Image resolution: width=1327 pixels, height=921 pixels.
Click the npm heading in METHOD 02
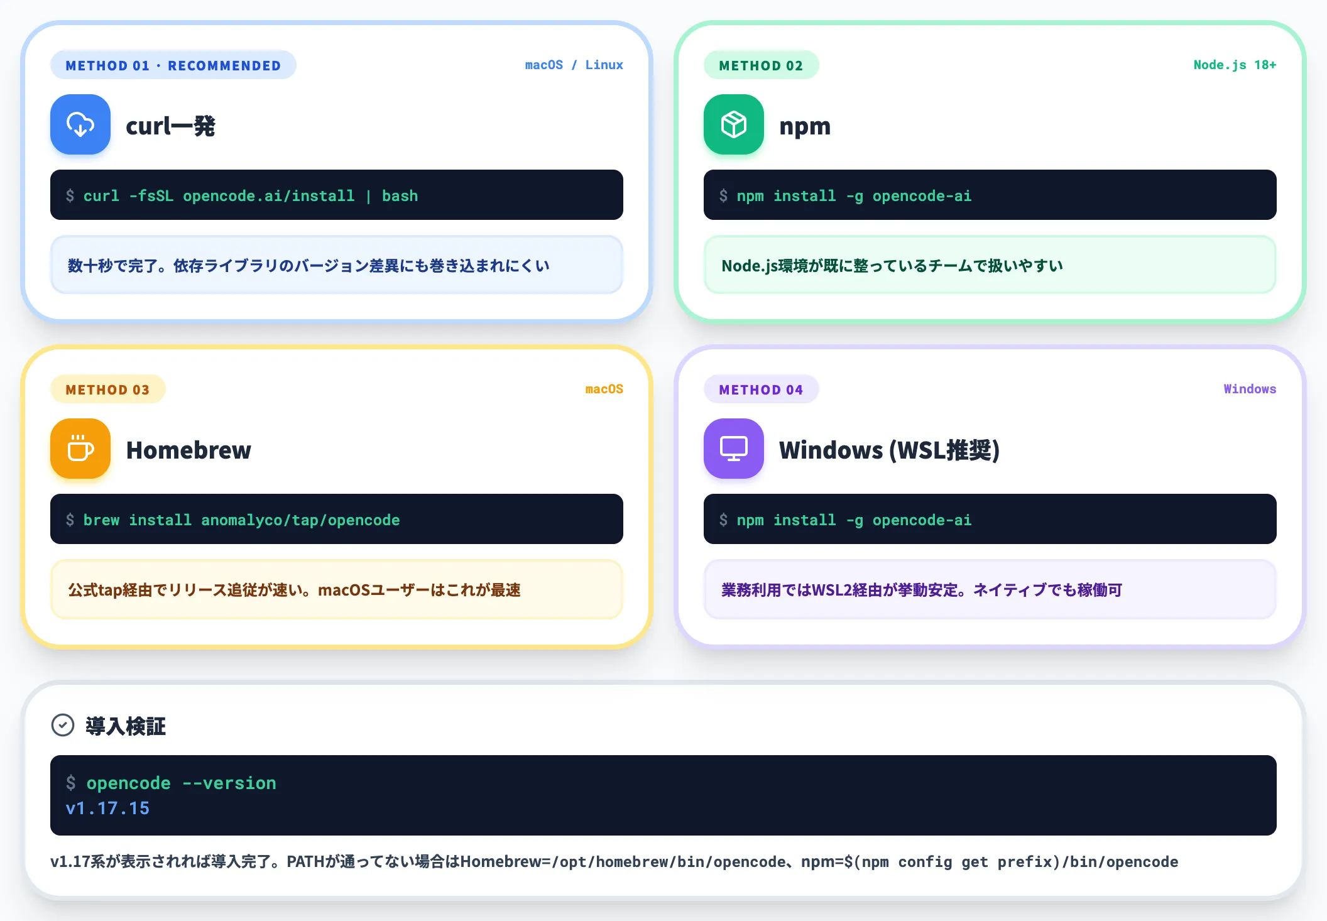(x=805, y=126)
